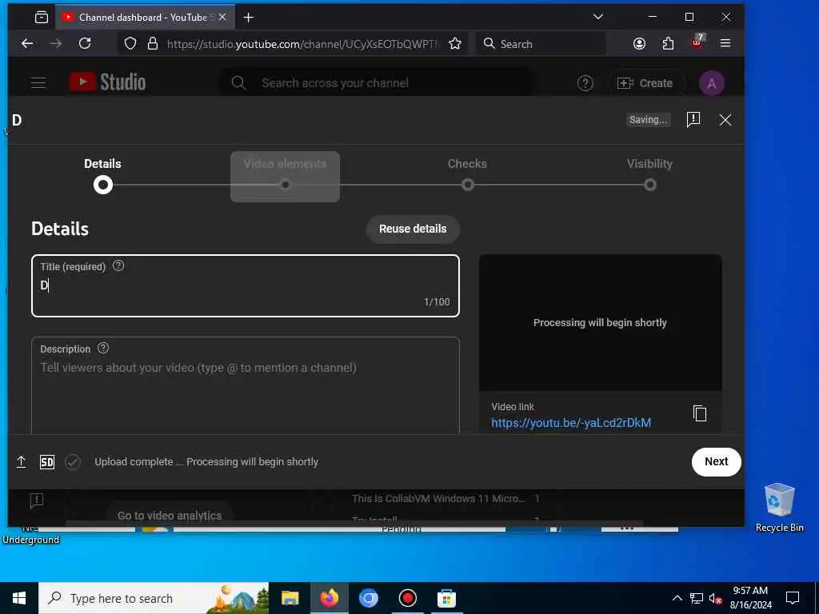Toggle YouTube Studio sidebar menu
Screen dimensions: 819x614
point(38,83)
